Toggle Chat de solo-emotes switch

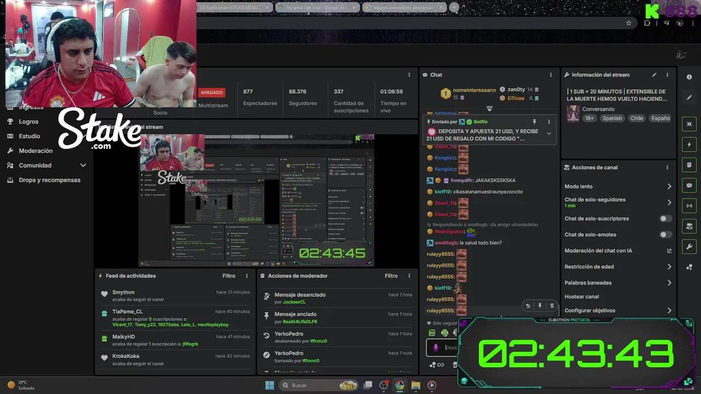click(x=665, y=235)
